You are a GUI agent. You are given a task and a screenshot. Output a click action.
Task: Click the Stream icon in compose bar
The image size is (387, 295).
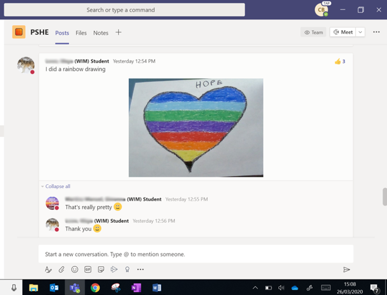[x=114, y=269]
